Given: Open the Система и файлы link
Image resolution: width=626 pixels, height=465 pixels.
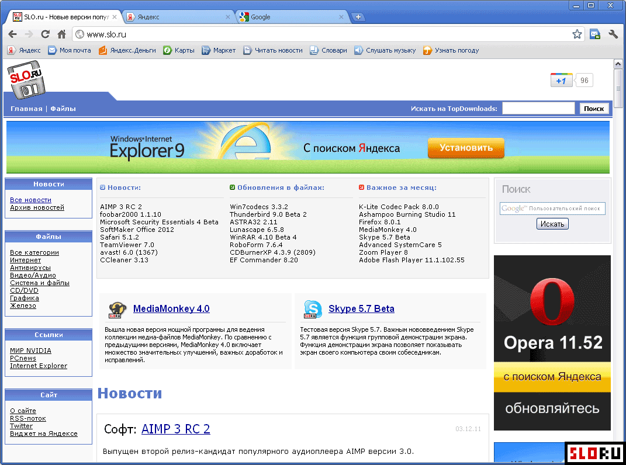Looking at the screenshot, I should point(40,283).
